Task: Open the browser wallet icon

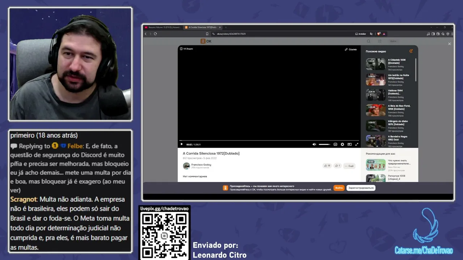Action: click(x=438, y=34)
